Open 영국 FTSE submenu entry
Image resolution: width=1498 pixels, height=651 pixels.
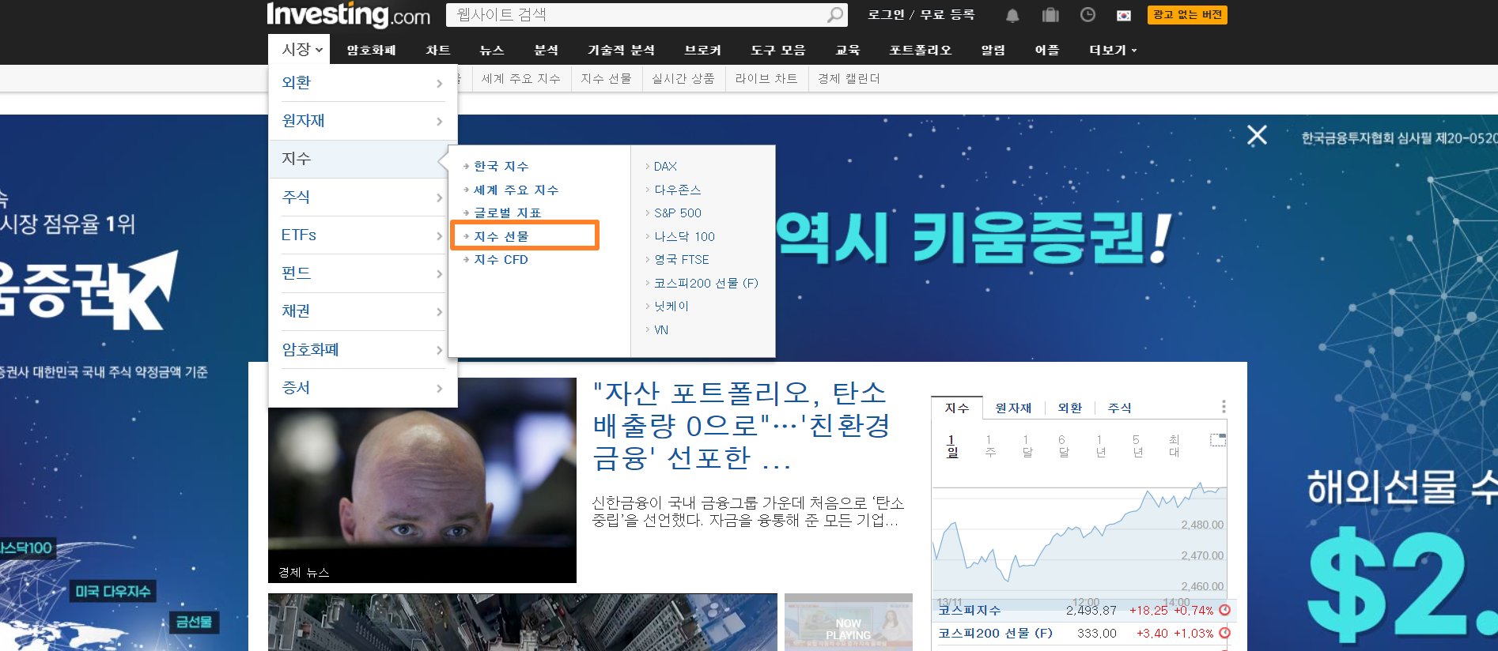coord(681,259)
